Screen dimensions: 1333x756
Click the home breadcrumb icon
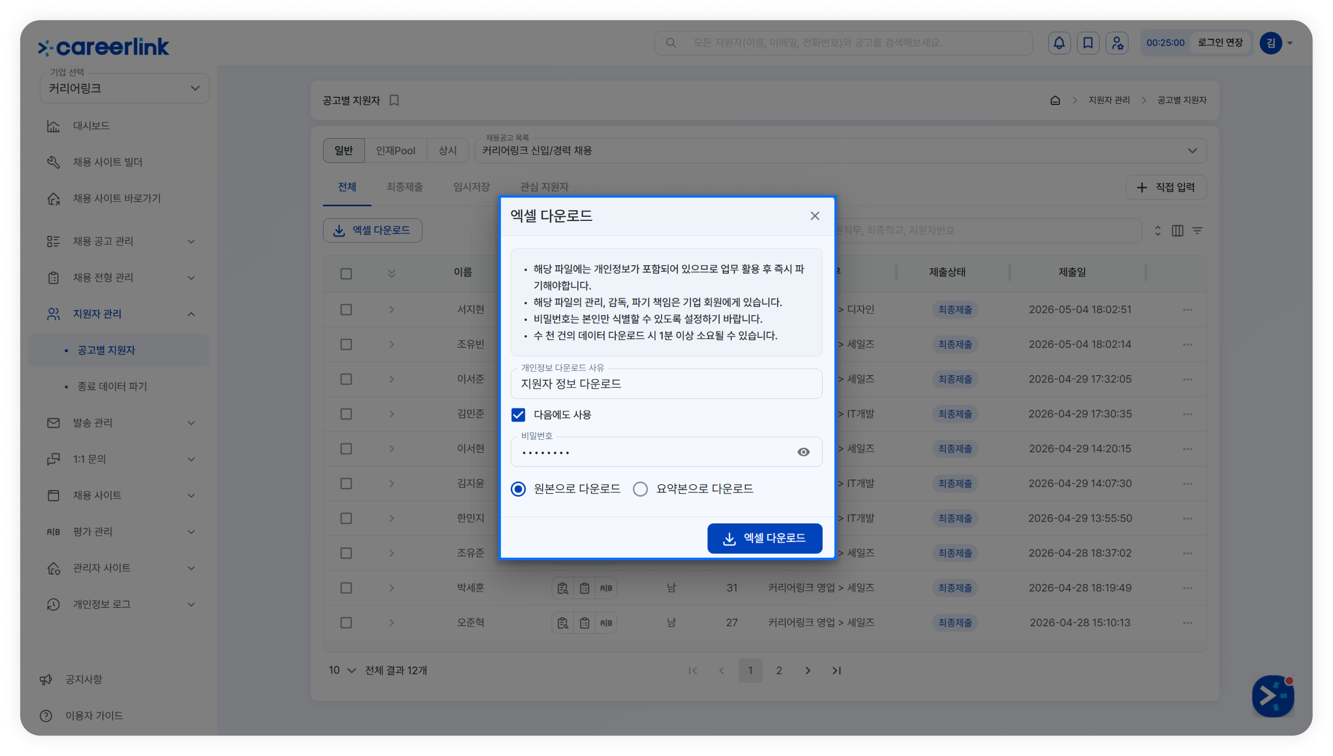[x=1055, y=100]
